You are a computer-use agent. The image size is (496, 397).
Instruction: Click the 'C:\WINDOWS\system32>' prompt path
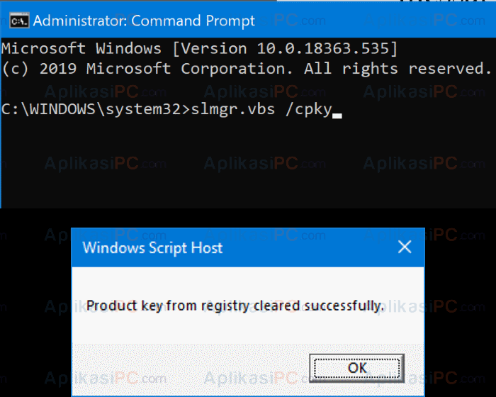[x=96, y=110]
